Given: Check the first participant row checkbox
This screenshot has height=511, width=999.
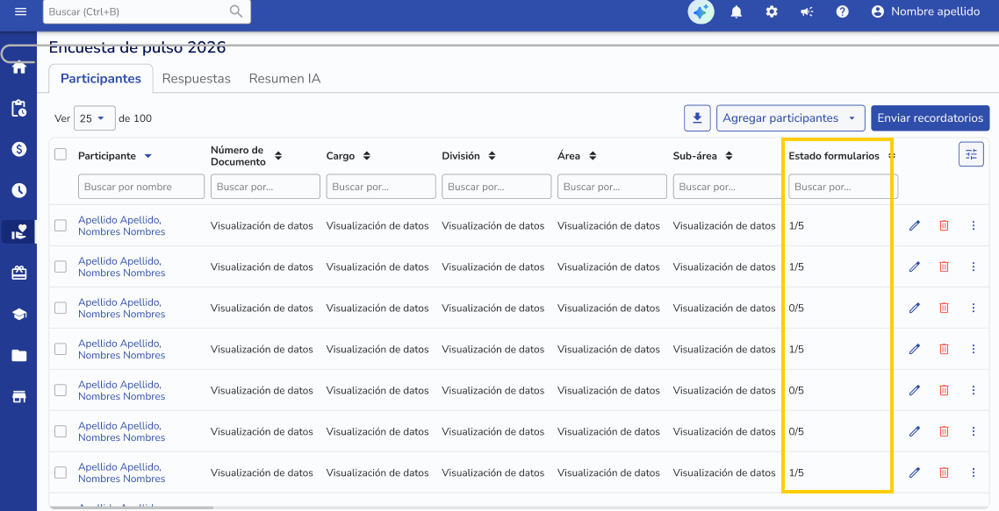Looking at the screenshot, I should tap(61, 225).
